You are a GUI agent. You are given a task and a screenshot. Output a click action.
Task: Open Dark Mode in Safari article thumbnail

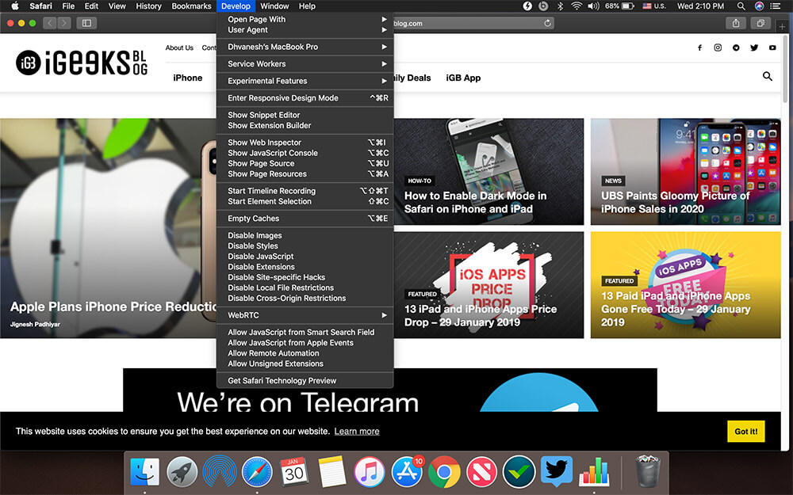(x=488, y=172)
